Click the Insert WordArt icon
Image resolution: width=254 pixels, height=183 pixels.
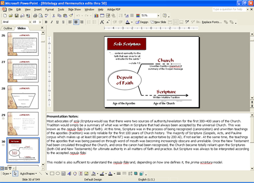[x=69, y=173]
